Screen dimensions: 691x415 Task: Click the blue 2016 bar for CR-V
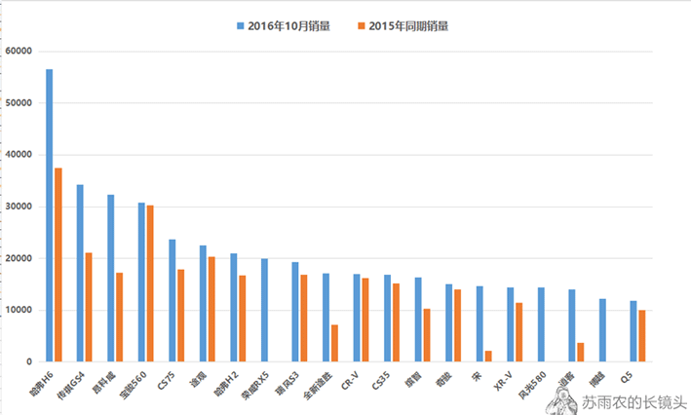point(357,319)
